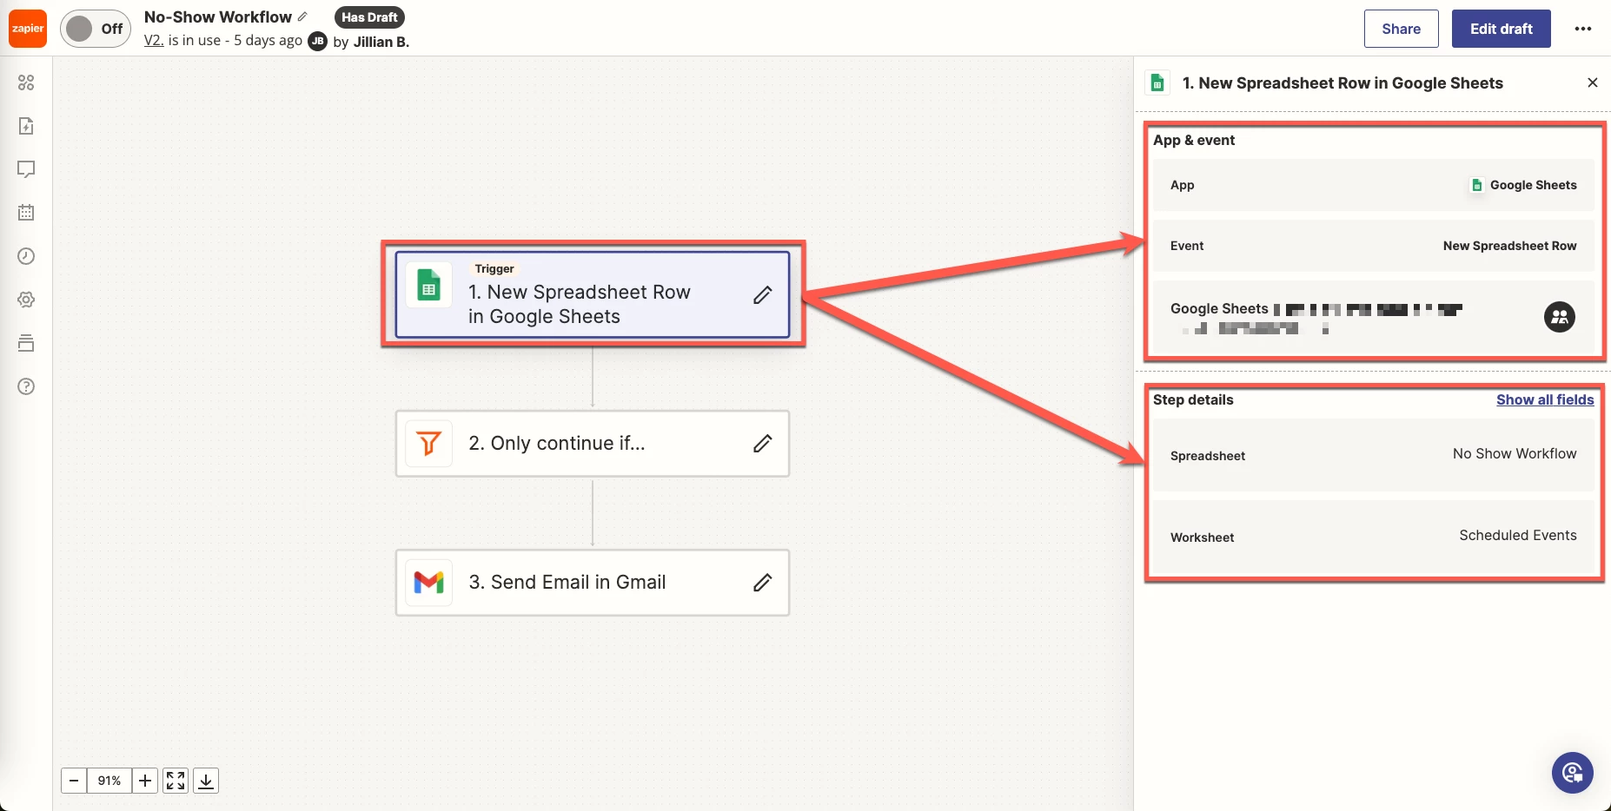Click the Has Draft badge
This screenshot has width=1611, height=811.
tap(370, 17)
